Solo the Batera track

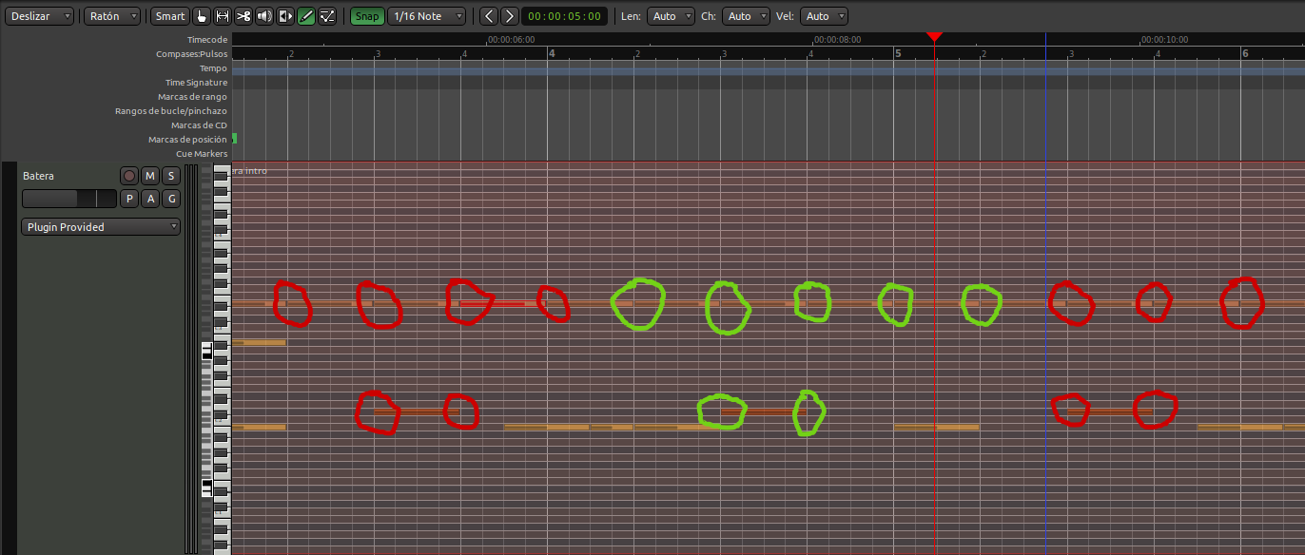click(x=170, y=176)
